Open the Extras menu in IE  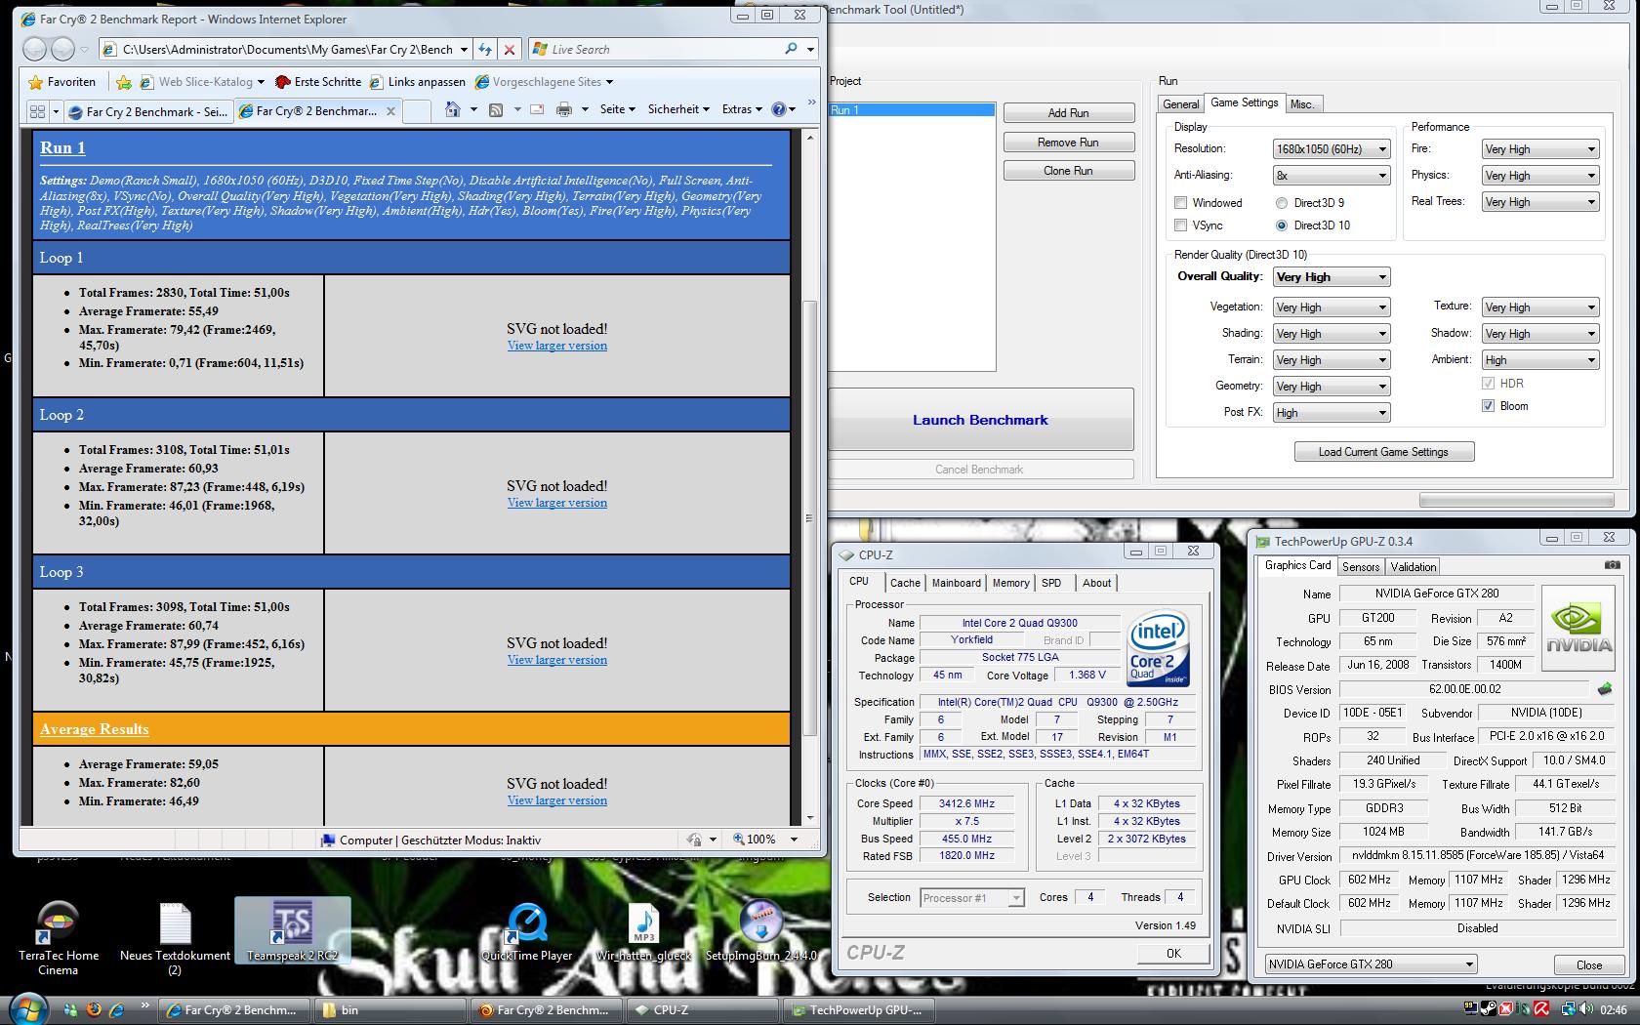point(742,109)
